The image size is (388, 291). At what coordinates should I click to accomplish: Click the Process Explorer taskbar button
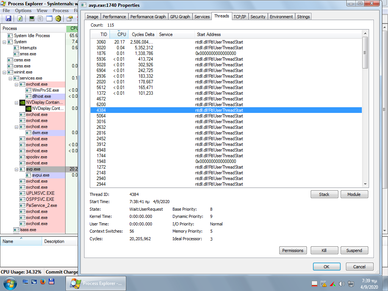tap(96, 283)
